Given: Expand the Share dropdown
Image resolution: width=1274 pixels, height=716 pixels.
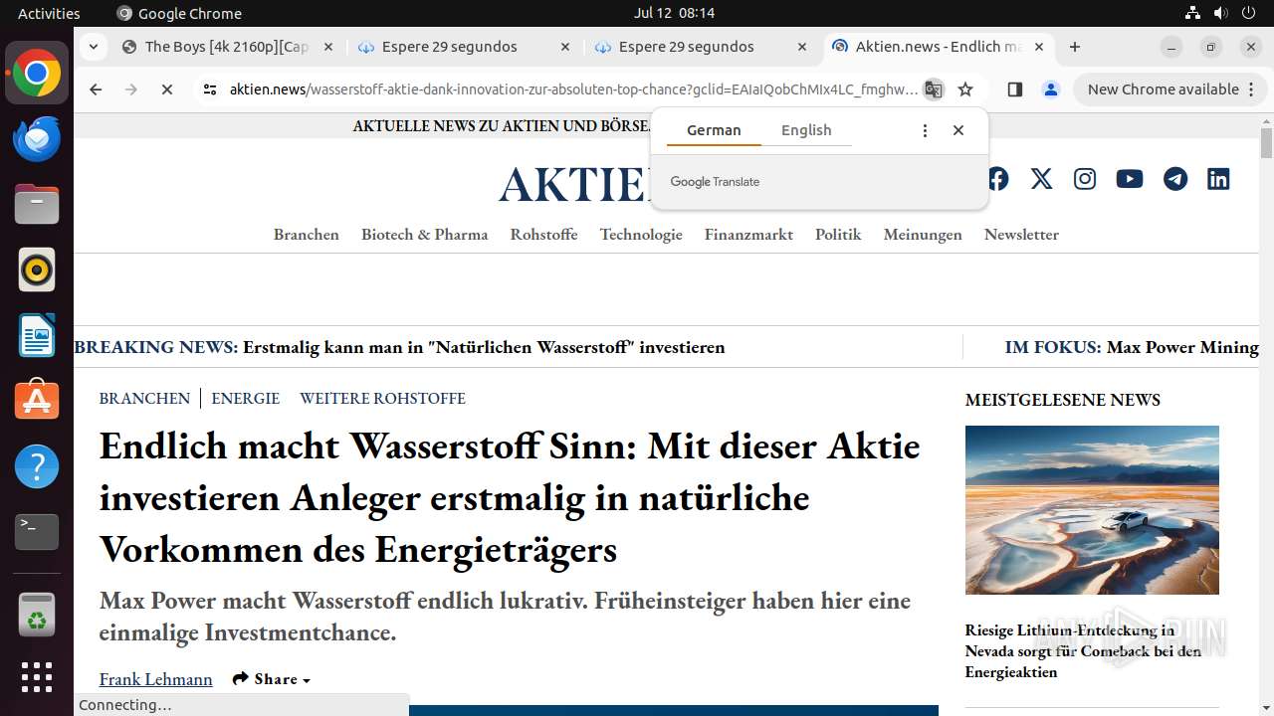Looking at the screenshot, I should [x=272, y=679].
